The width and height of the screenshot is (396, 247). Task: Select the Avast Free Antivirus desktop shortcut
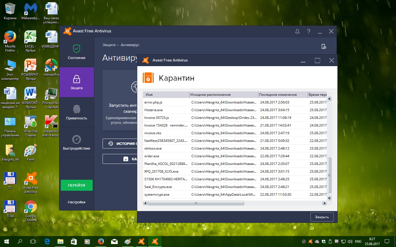pyautogui.click(x=31, y=183)
